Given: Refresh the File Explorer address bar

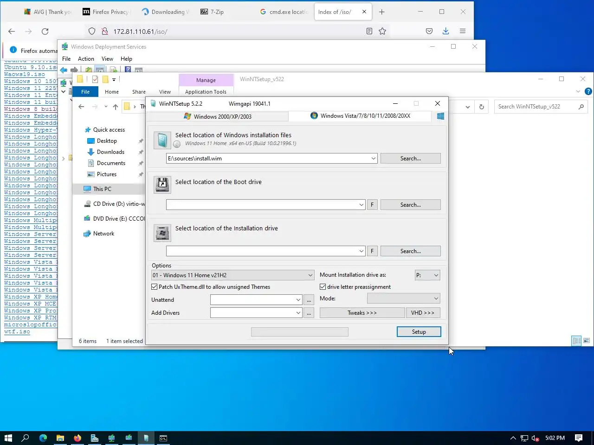Looking at the screenshot, I should pos(482,107).
